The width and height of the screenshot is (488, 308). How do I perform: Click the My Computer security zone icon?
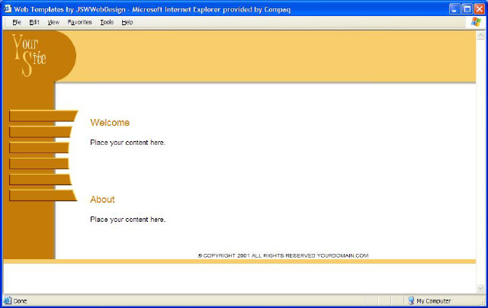pos(411,301)
